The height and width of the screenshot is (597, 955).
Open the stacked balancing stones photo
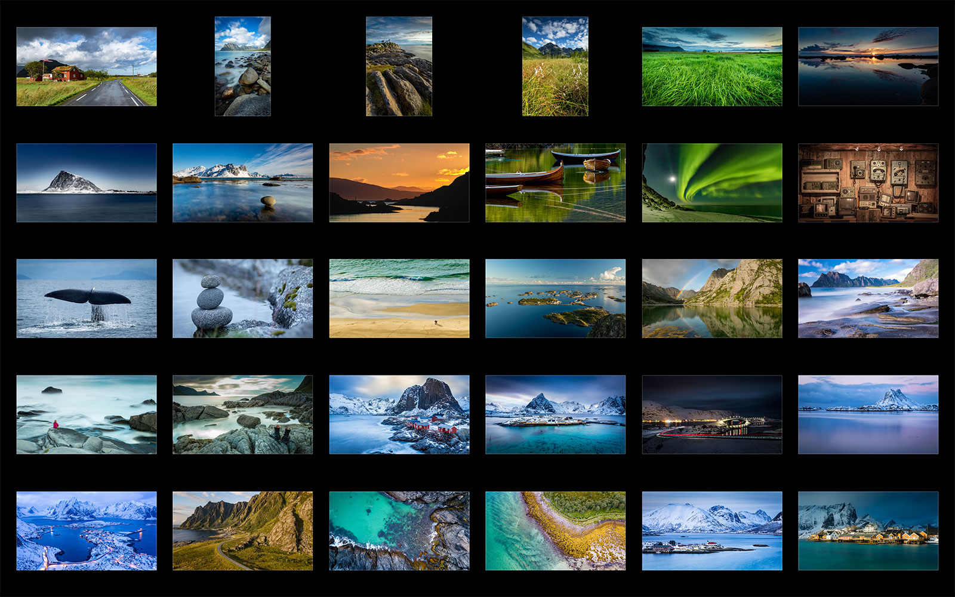(x=242, y=298)
